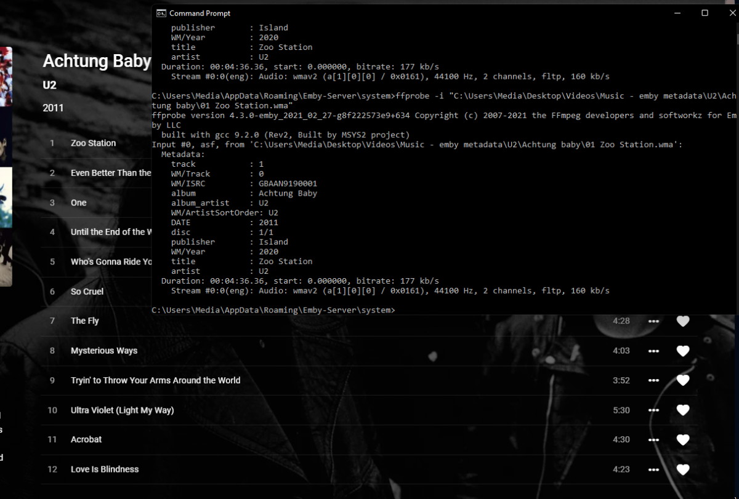Play track Acrobat

(x=86, y=439)
